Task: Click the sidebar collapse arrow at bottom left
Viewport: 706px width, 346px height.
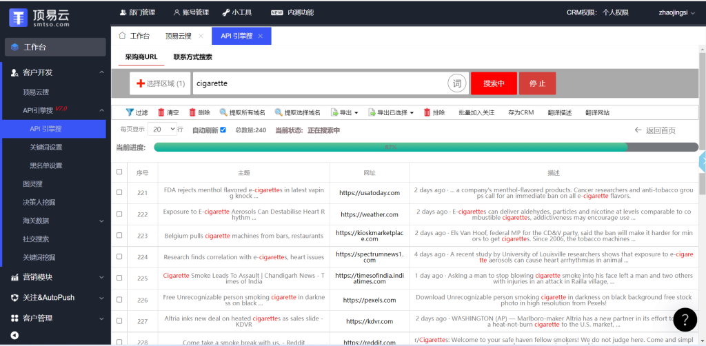Action: tap(14, 336)
